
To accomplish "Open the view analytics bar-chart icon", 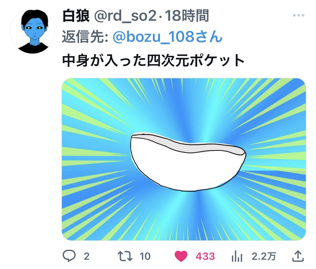I will coord(237,256).
